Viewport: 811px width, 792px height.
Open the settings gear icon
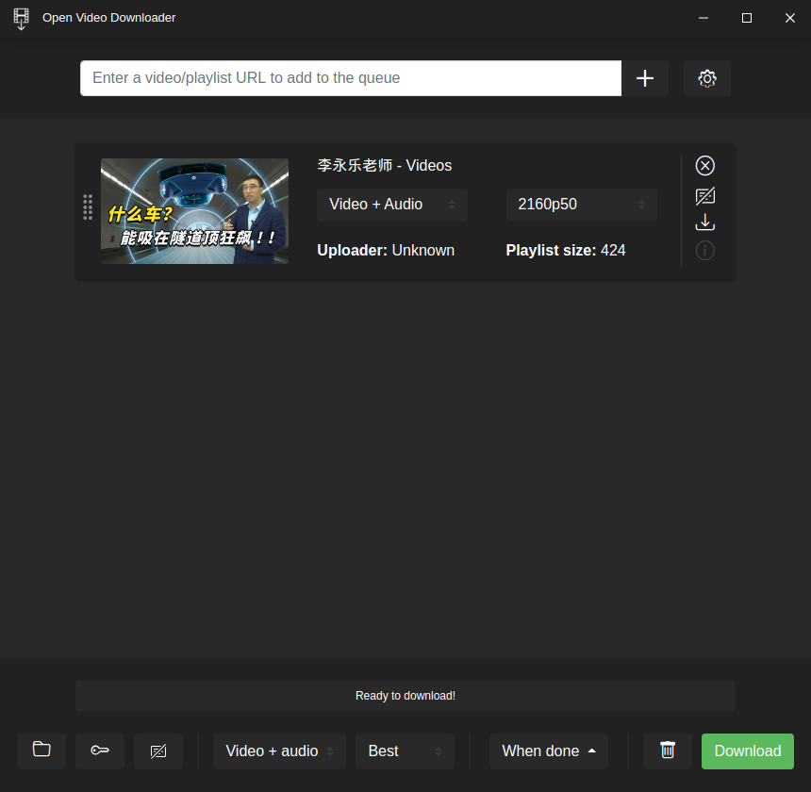707,78
